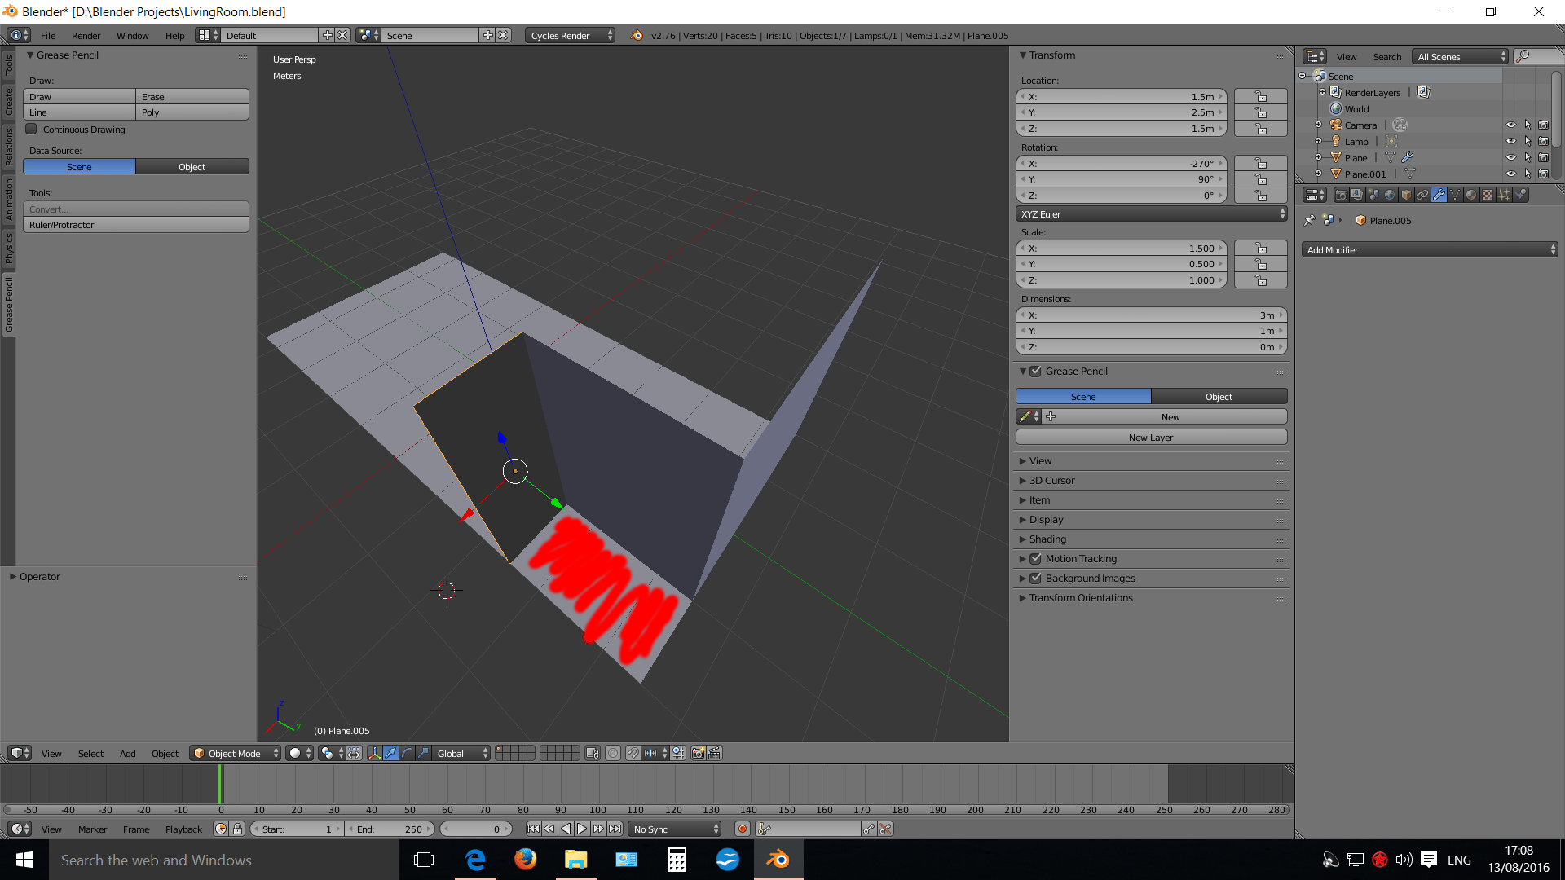The image size is (1565, 880).
Task: Hide the Lamp using its eye icon
Action: click(1511, 140)
